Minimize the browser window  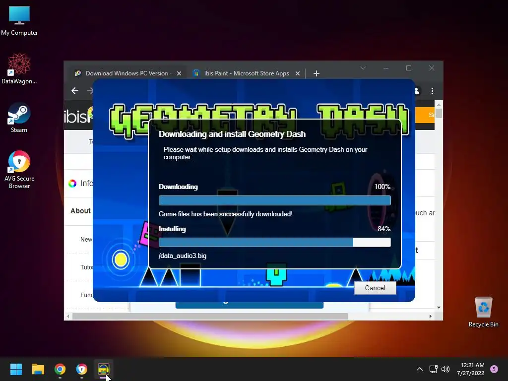[x=386, y=68]
